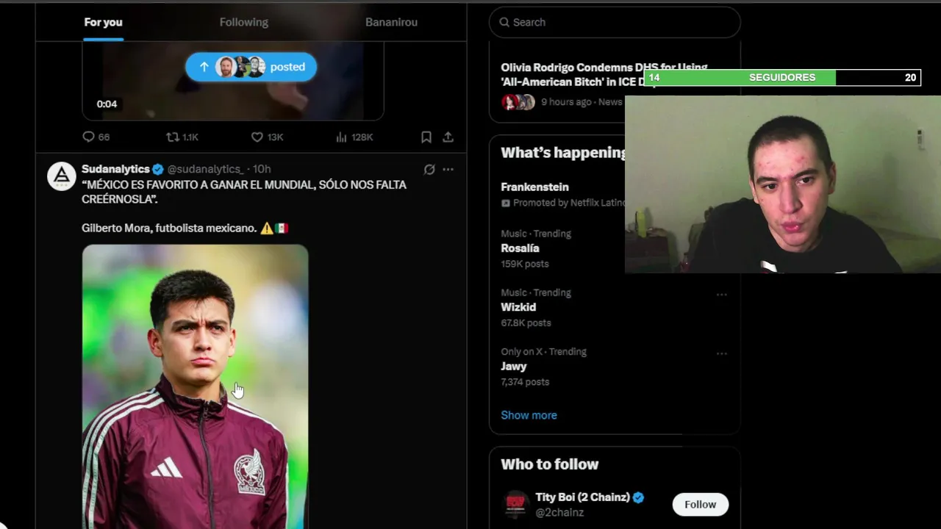Viewport: 941px width, 529px height.
Task: Repost the post with 1.1K reposts
Action: tap(182, 137)
